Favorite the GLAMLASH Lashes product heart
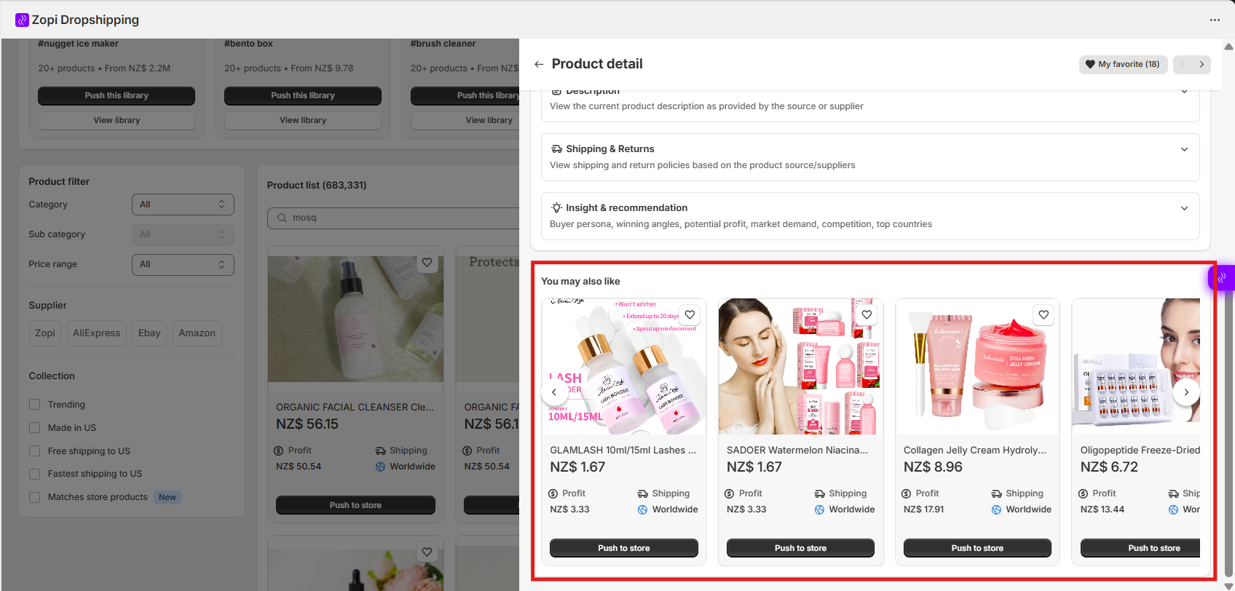 coord(690,314)
